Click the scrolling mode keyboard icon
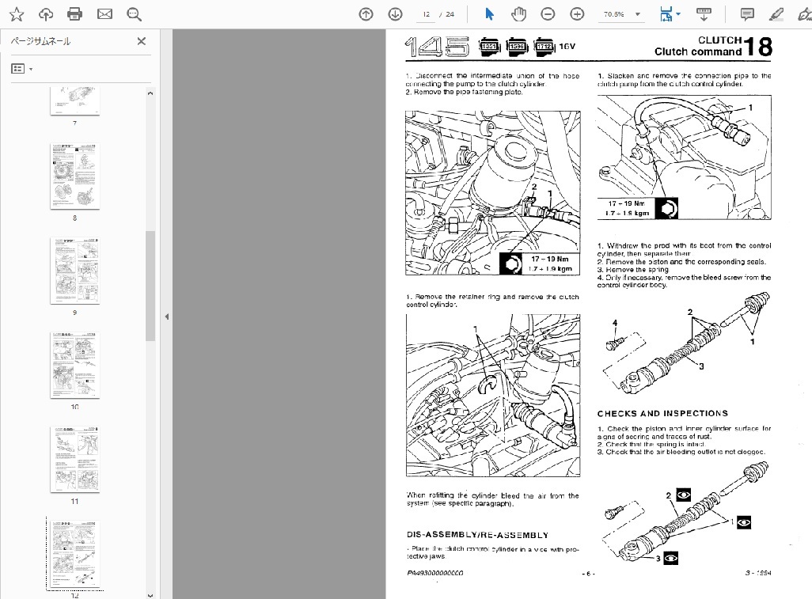The height and width of the screenshot is (599, 812). pos(704,14)
